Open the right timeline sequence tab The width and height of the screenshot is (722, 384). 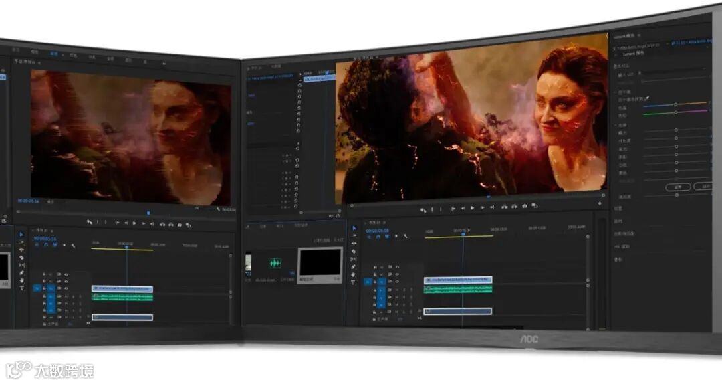click(x=374, y=222)
